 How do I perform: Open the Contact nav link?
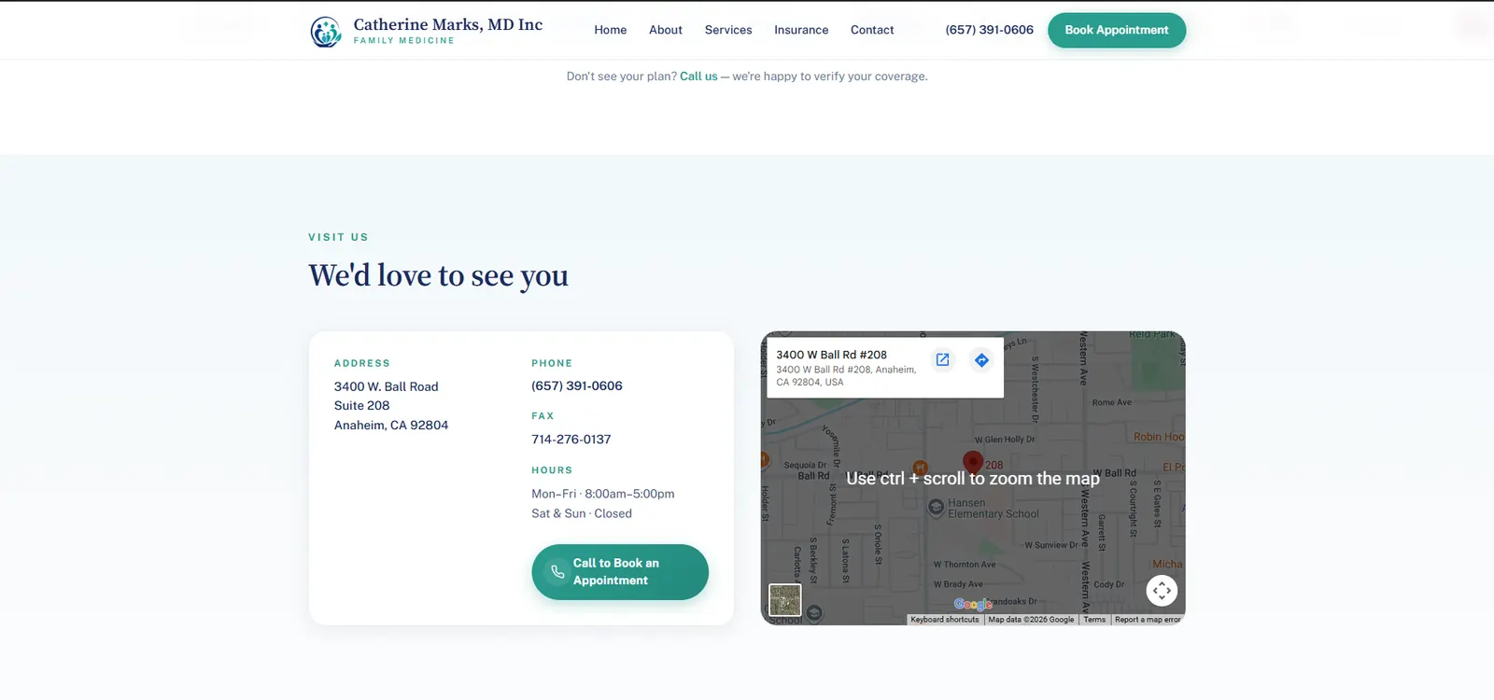pyautogui.click(x=872, y=30)
